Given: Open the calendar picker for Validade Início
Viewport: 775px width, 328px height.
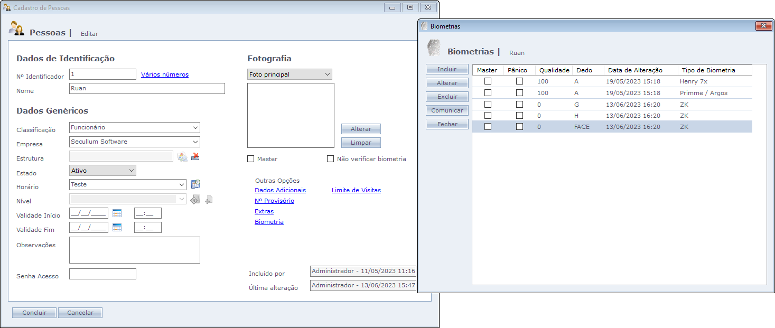Looking at the screenshot, I should 117,213.
